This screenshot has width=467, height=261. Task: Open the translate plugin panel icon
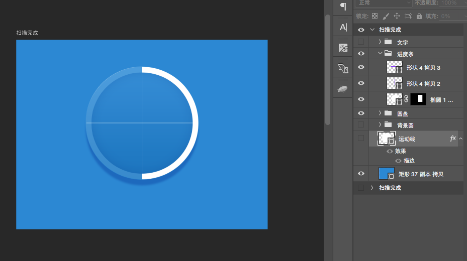[343, 68]
